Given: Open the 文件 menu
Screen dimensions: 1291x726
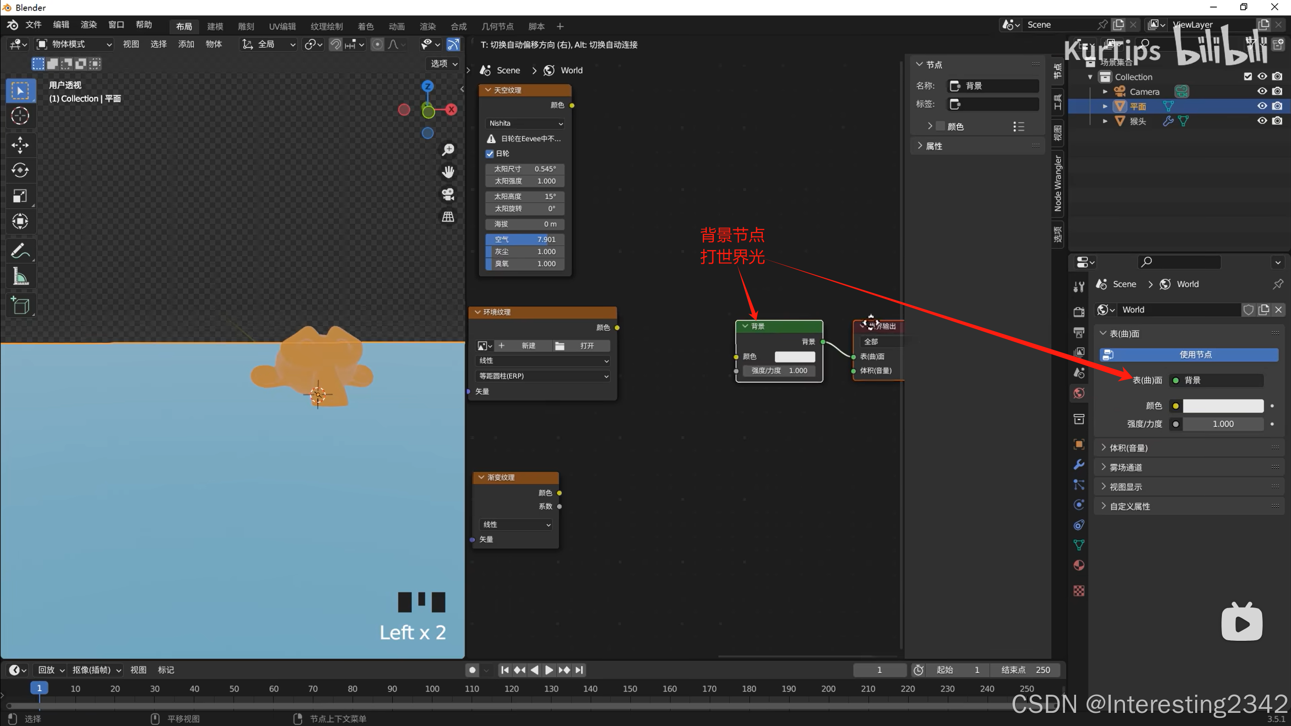Looking at the screenshot, I should tap(33, 25).
